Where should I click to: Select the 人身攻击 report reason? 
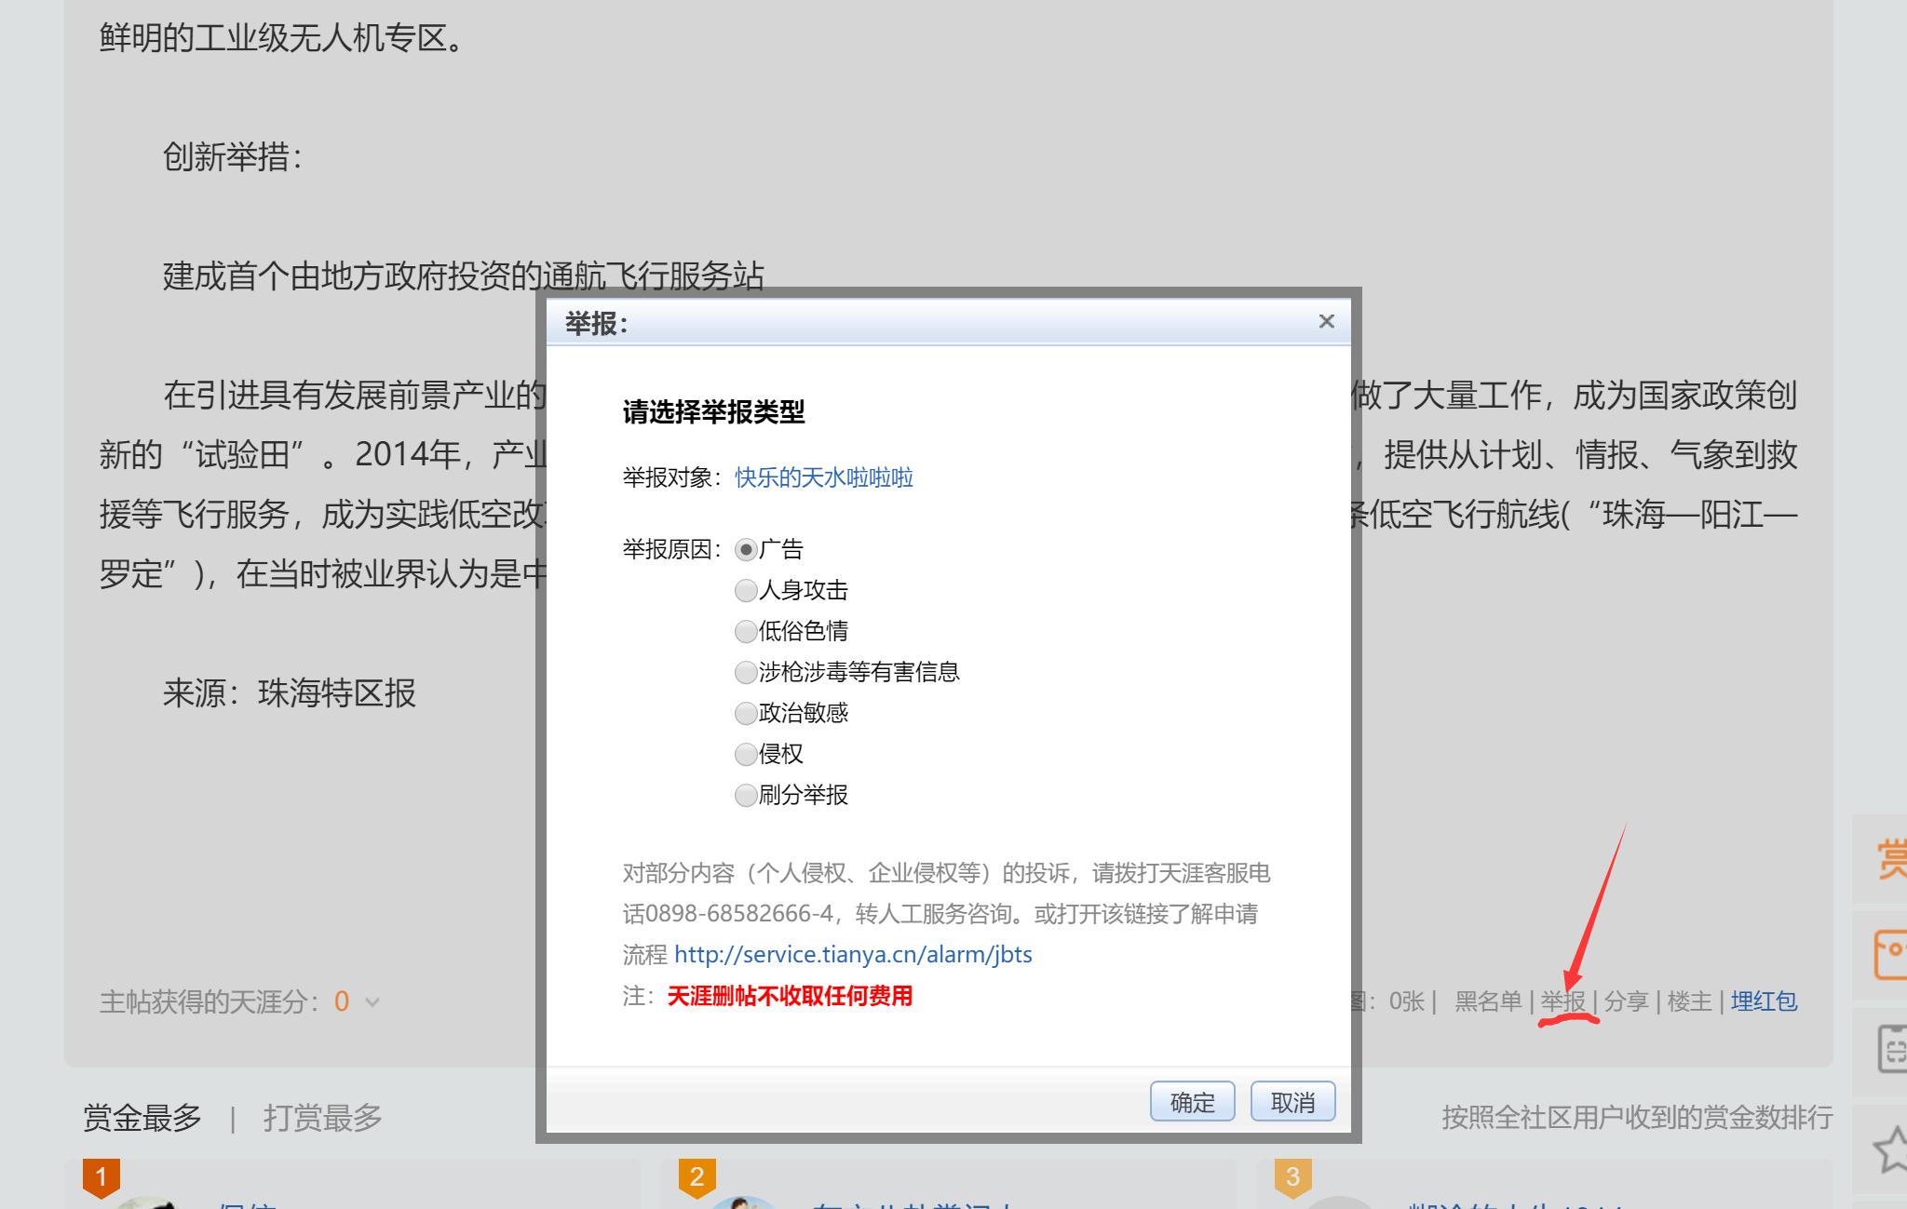click(745, 590)
